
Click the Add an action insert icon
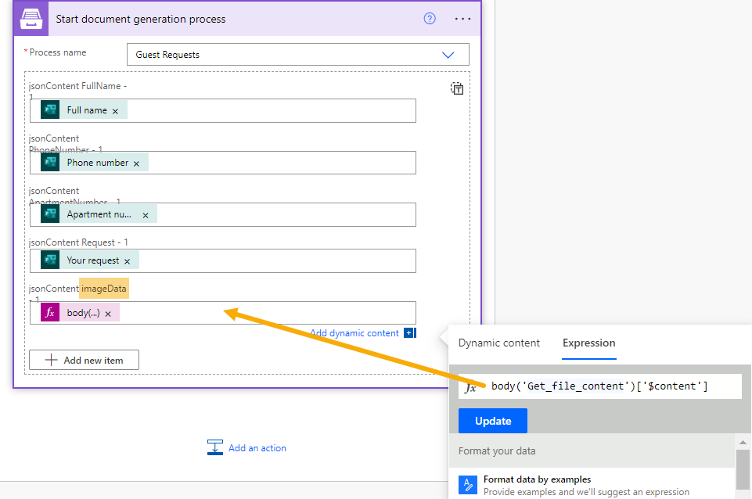click(215, 447)
